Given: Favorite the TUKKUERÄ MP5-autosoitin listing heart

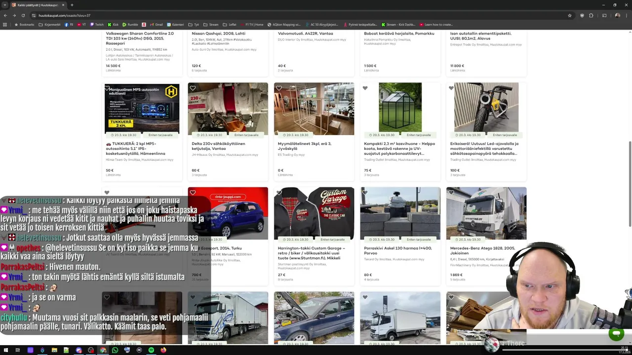Looking at the screenshot, I should (x=107, y=88).
